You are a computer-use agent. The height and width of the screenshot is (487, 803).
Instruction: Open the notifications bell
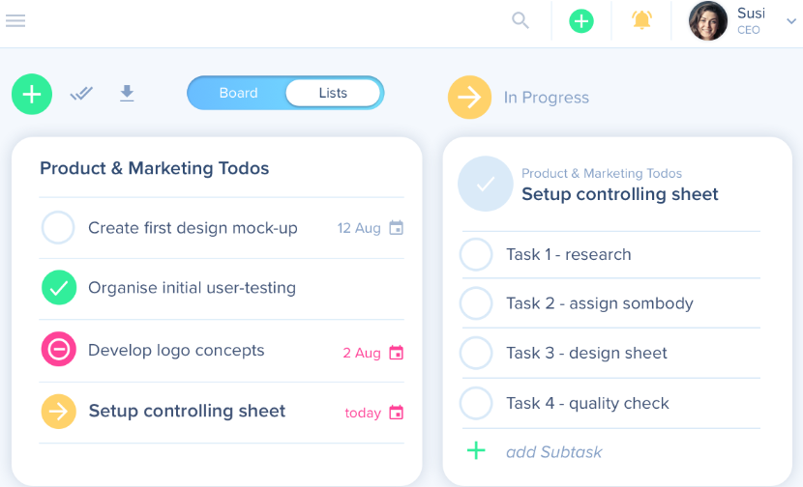(642, 20)
